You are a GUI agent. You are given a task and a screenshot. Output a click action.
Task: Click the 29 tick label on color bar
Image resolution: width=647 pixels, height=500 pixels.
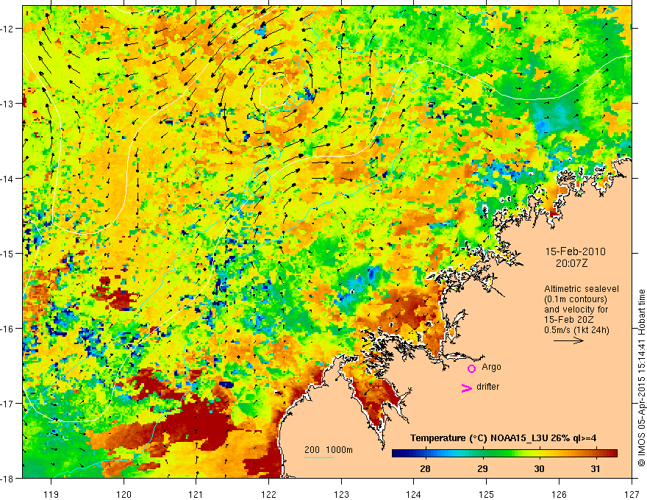(482, 468)
